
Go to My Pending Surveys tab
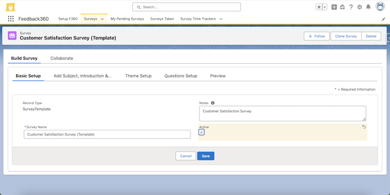tap(127, 19)
